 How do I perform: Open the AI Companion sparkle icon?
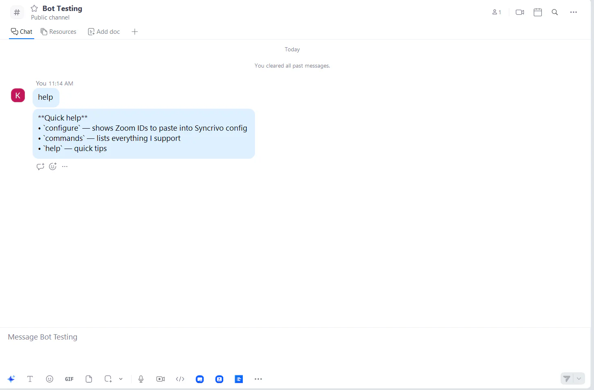point(11,379)
